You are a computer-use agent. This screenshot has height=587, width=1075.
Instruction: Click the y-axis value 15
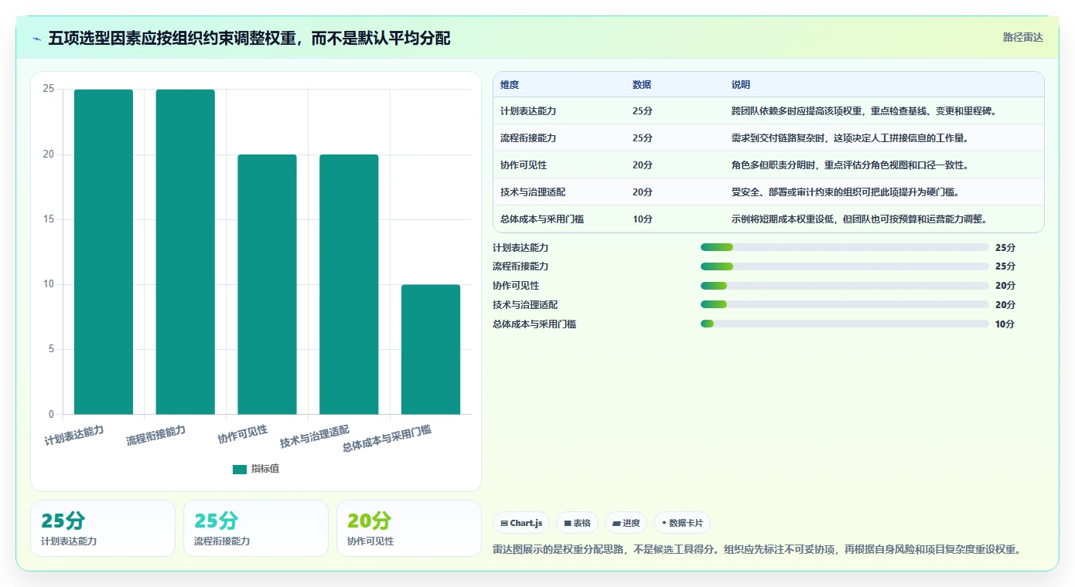(49, 219)
